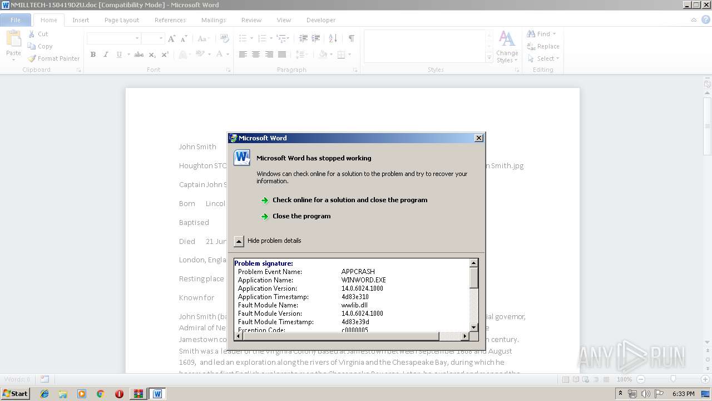Open the File tab
Screen dimensions: 712x401
click(x=16, y=20)
